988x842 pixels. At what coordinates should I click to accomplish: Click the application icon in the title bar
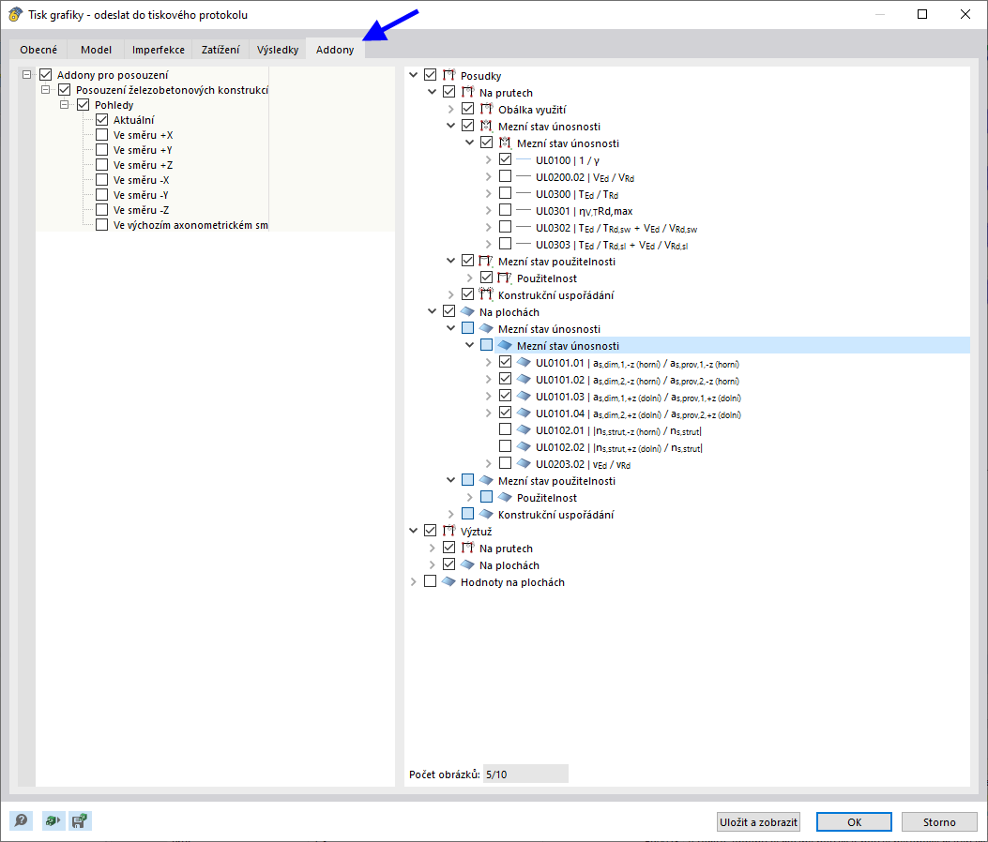coord(15,14)
